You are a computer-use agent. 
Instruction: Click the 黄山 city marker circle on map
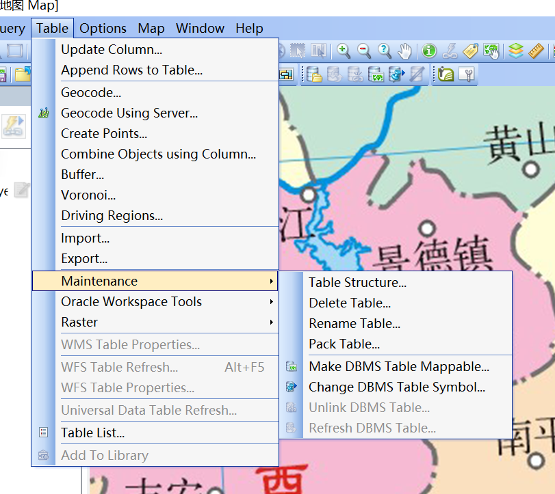tap(530, 169)
